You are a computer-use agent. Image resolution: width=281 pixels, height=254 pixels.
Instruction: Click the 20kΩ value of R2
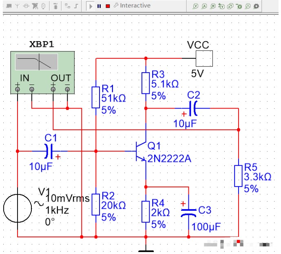[114, 205]
